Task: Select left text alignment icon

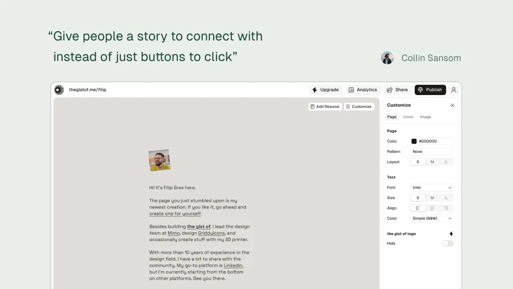Action: pos(418,208)
